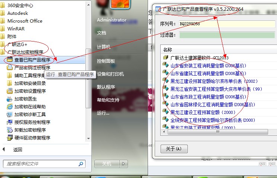
Task: Open WinRAR folder icon
Action: pyautogui.click(x=3, y=29)
